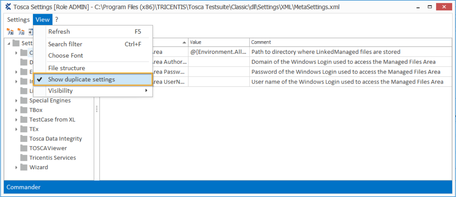Open the Settings menu
This screenshot has height=197, width=456.
click(18, 20)
